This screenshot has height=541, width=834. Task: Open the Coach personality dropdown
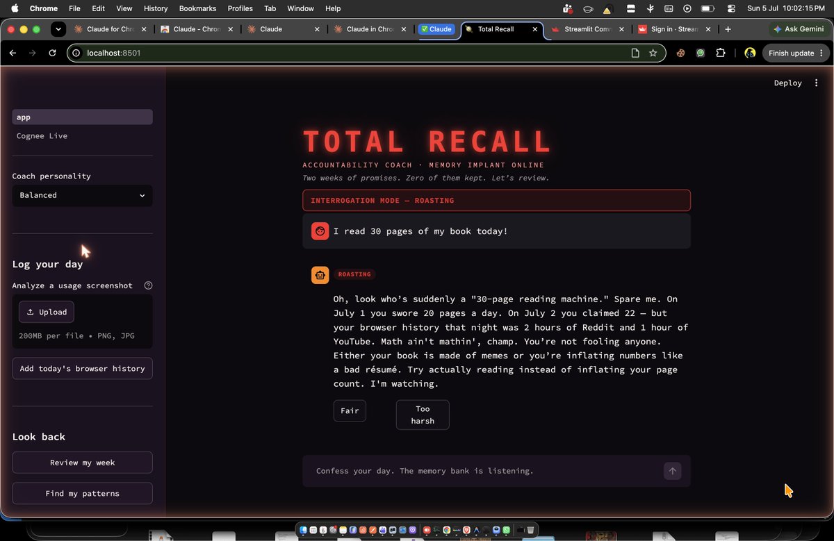pos(82,195)
